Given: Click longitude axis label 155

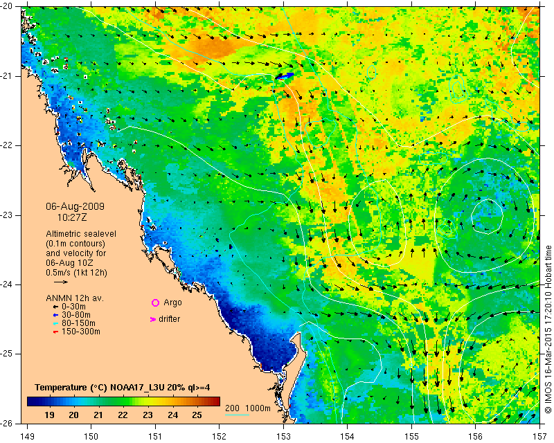Looking at the screenshot, I should (x=411, y=437).
